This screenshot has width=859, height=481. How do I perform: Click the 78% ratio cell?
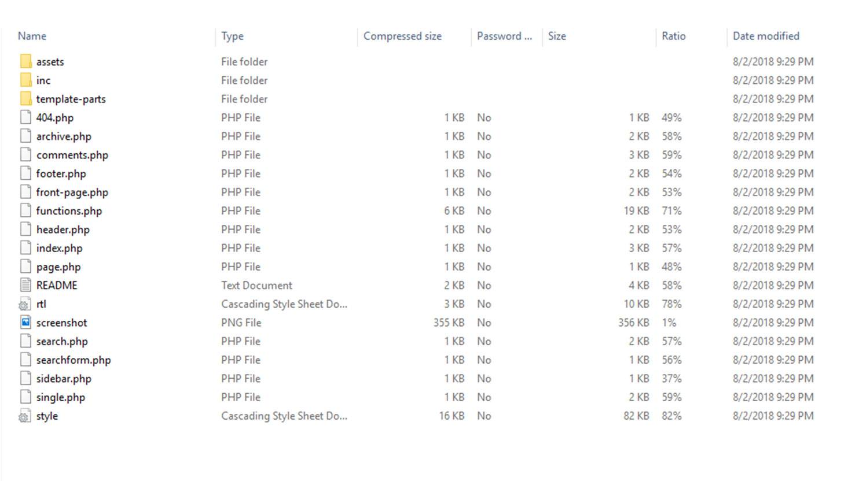pyautogui.click(x=671, y=304)
